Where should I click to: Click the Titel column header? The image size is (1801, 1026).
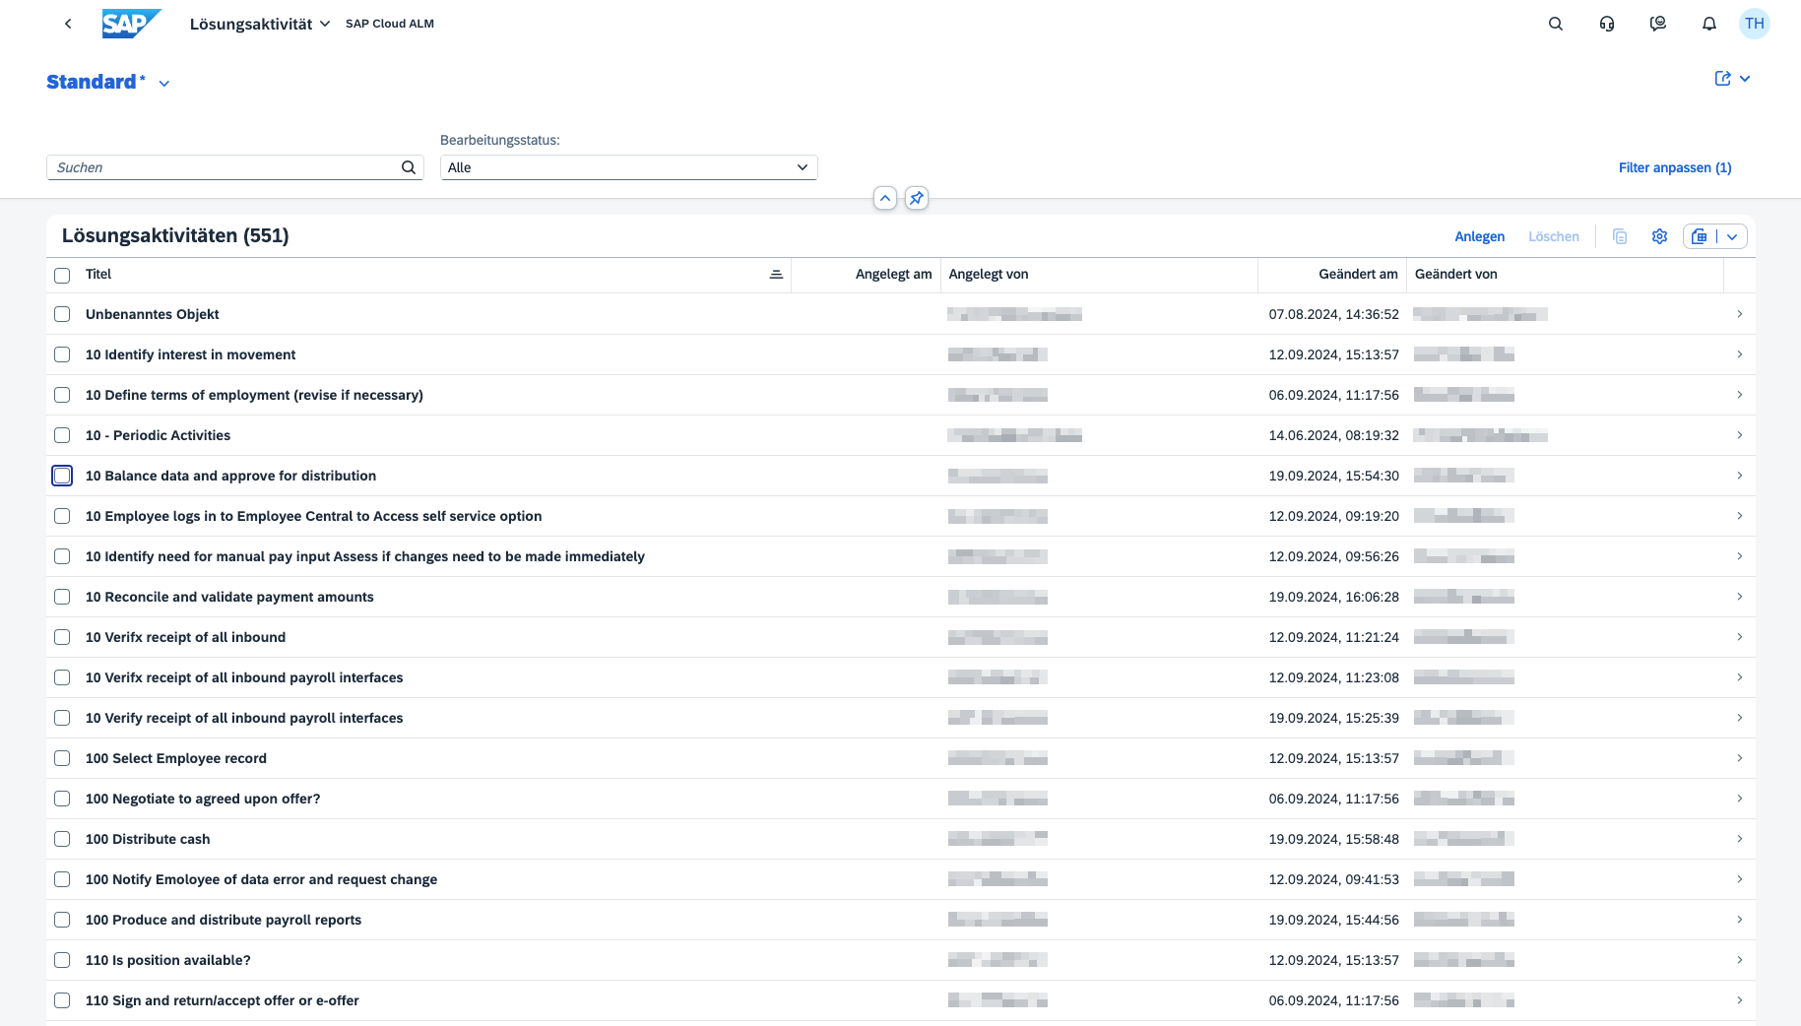click(98, 275)
